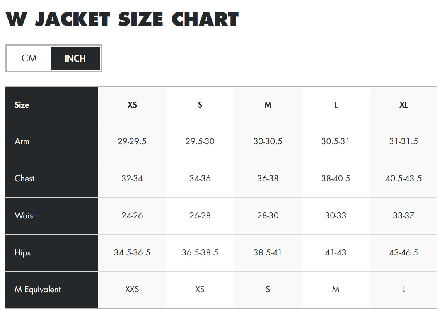Click the M size column header
The image size is (437, 310).
pyautogui.click(x=268, y=105)
